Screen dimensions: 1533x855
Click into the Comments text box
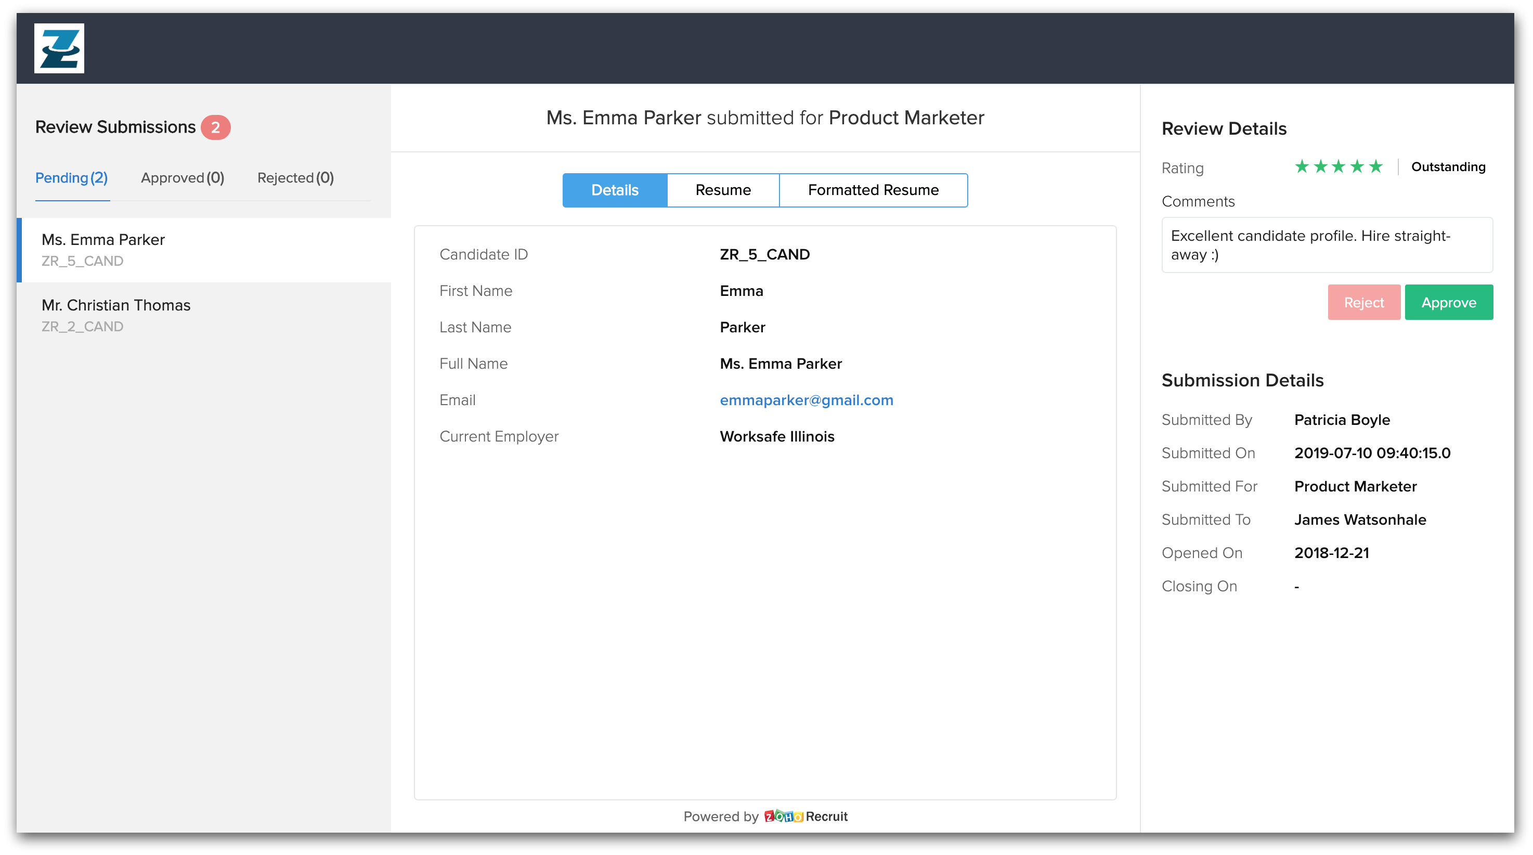pyautogui.click(x=1327, y=245)
